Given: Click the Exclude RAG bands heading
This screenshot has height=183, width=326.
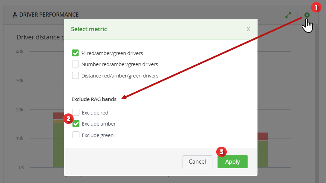Looking at the screenshot, I should (x=94, y=99).
